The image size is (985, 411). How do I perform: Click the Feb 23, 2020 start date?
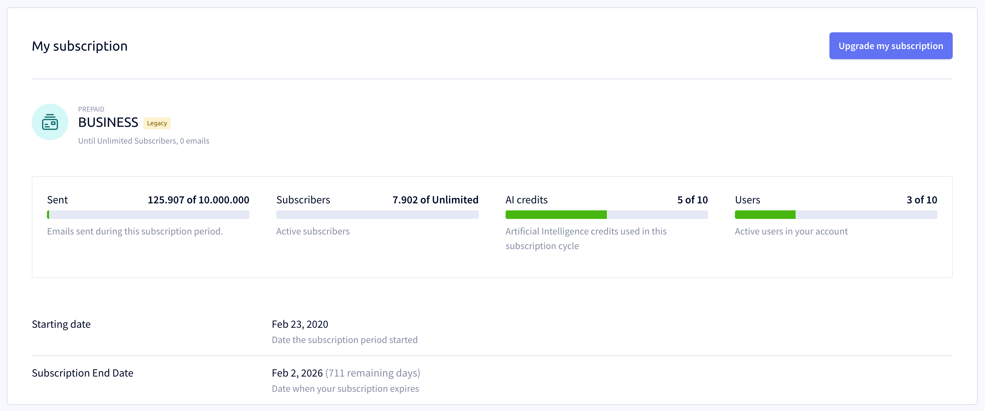click(x=300, y=324)
